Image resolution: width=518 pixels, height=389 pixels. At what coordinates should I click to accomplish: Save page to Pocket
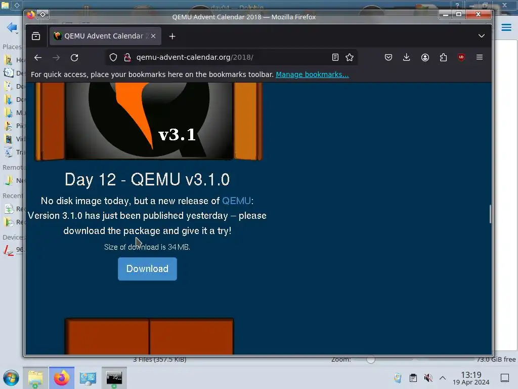pyautogui.click(x=388, y=58)
